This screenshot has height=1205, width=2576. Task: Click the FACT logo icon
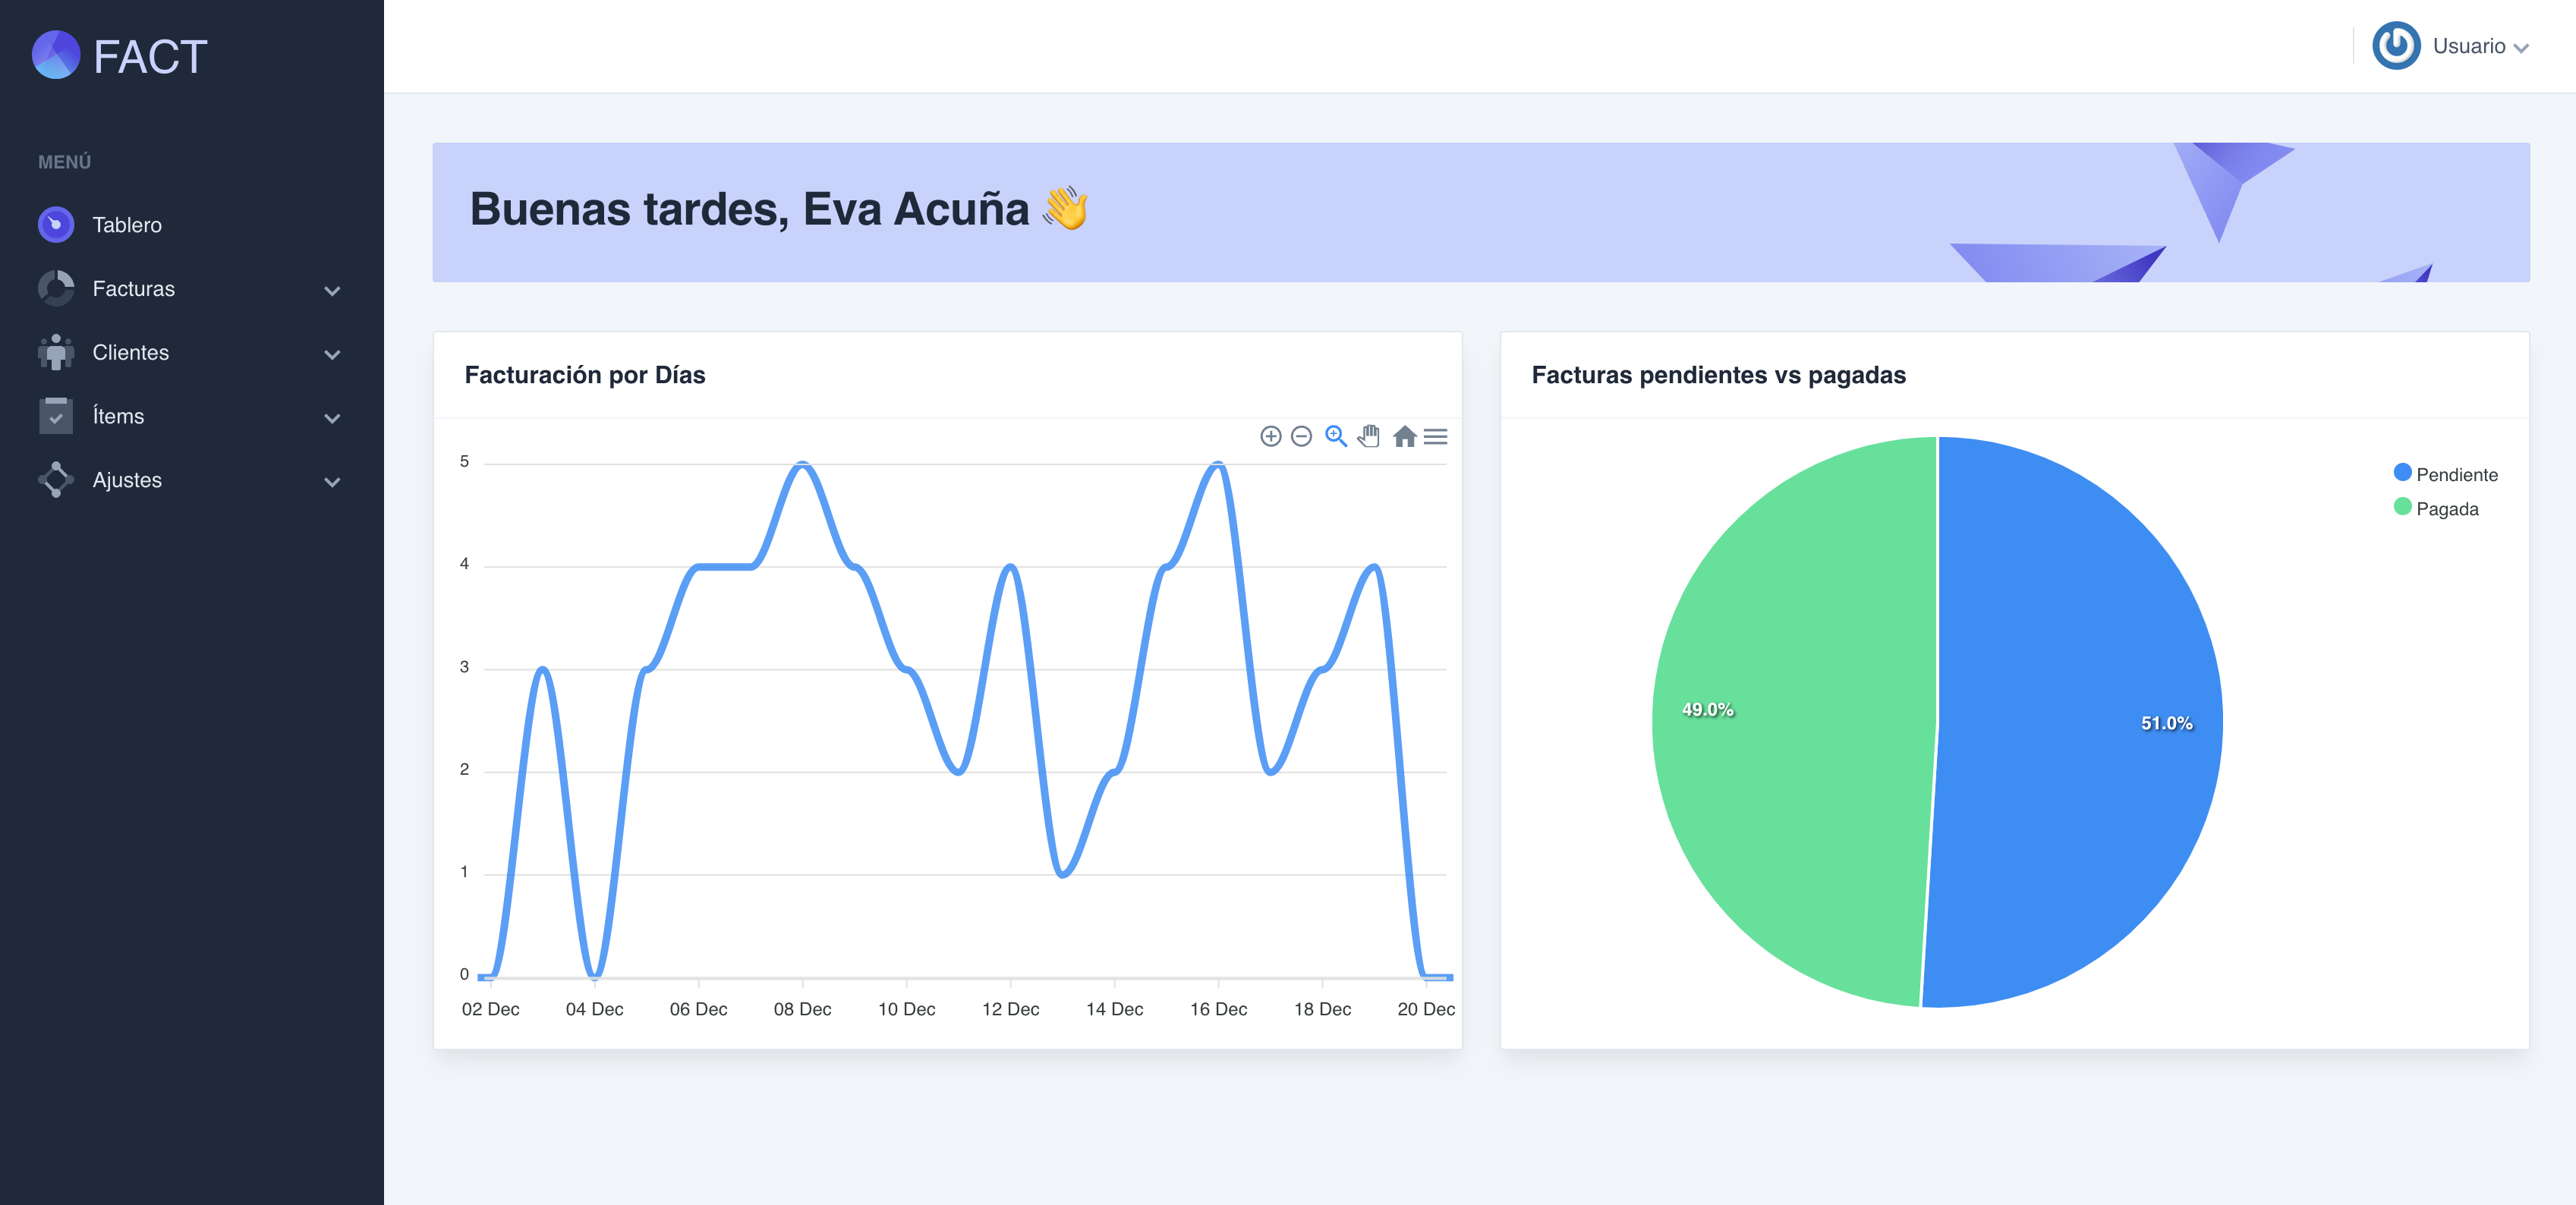[x=56, y=55]
